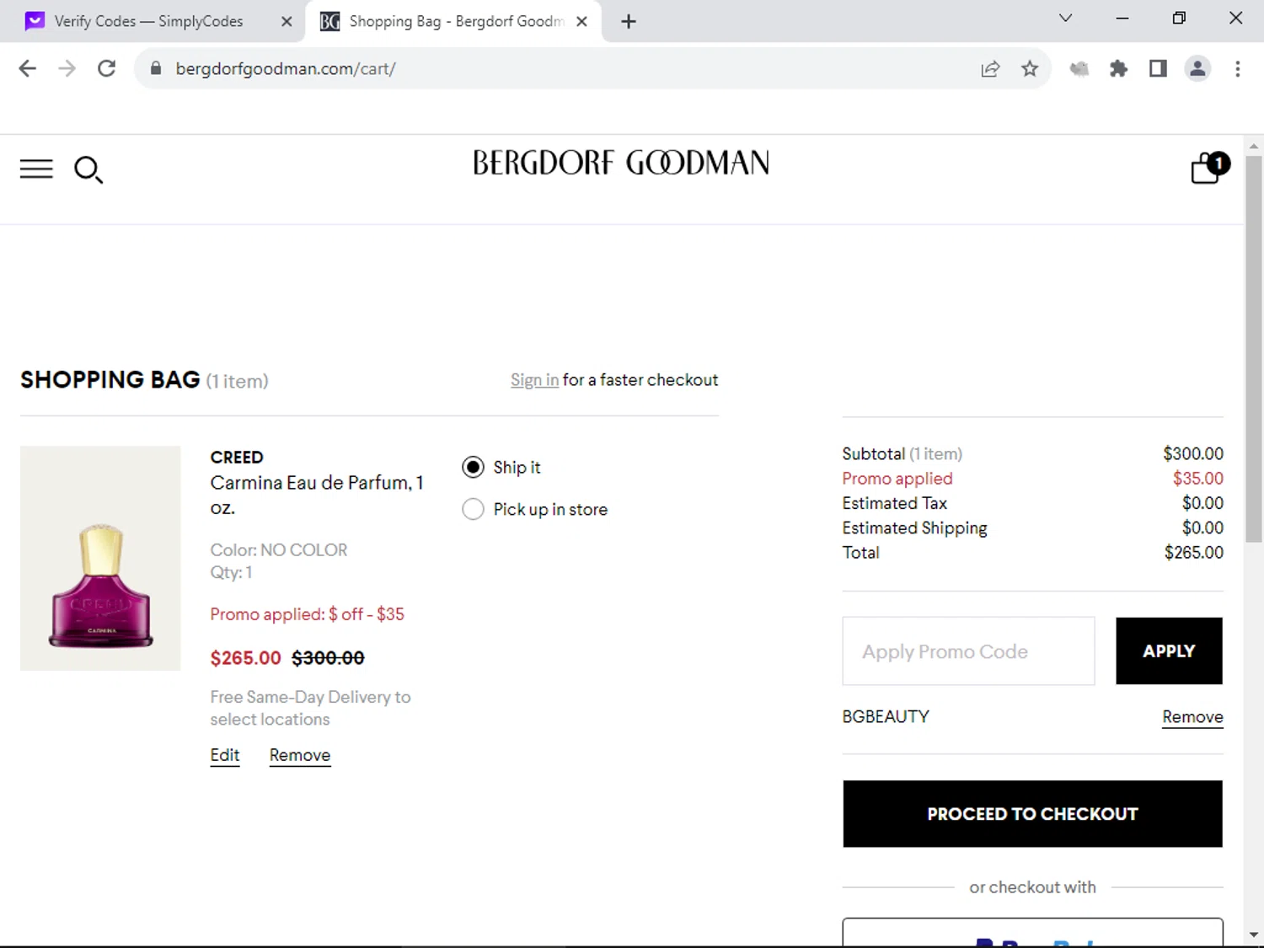Click the Subtotal (1 item) label
Image resolution: width=1264 pixels, height=948 pixels.
(902, 454)
